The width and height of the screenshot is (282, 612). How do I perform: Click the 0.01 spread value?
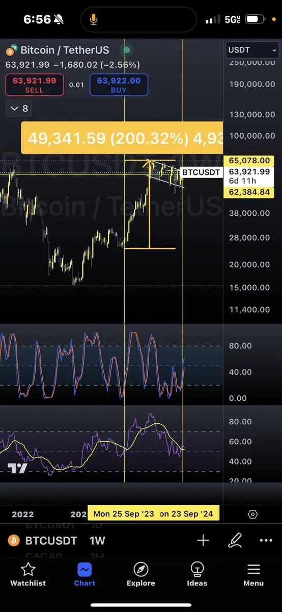76,85
